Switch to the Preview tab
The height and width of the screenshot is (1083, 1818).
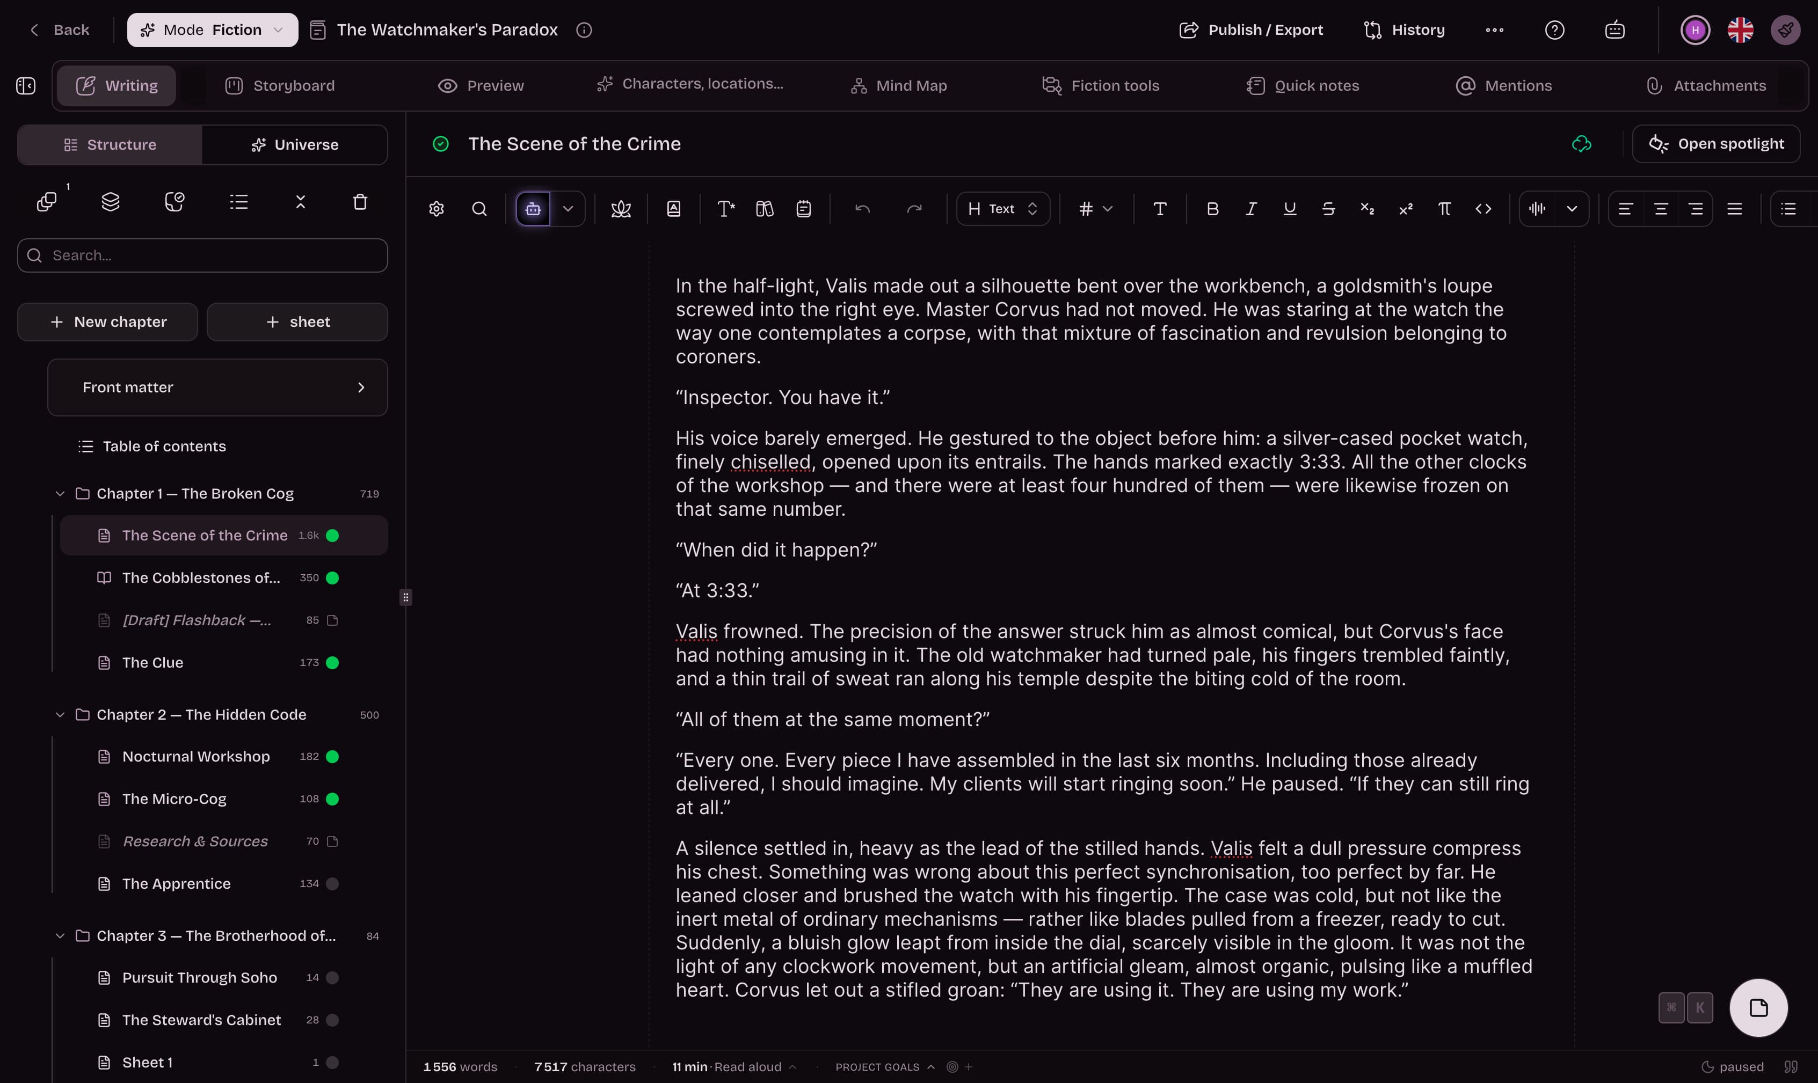481,86
